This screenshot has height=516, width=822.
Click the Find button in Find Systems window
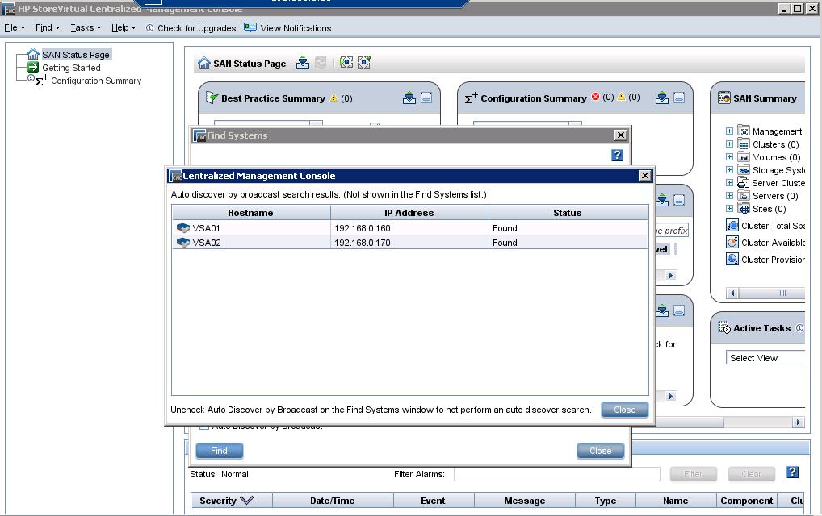pyautogui.click(x=219, y=451)
